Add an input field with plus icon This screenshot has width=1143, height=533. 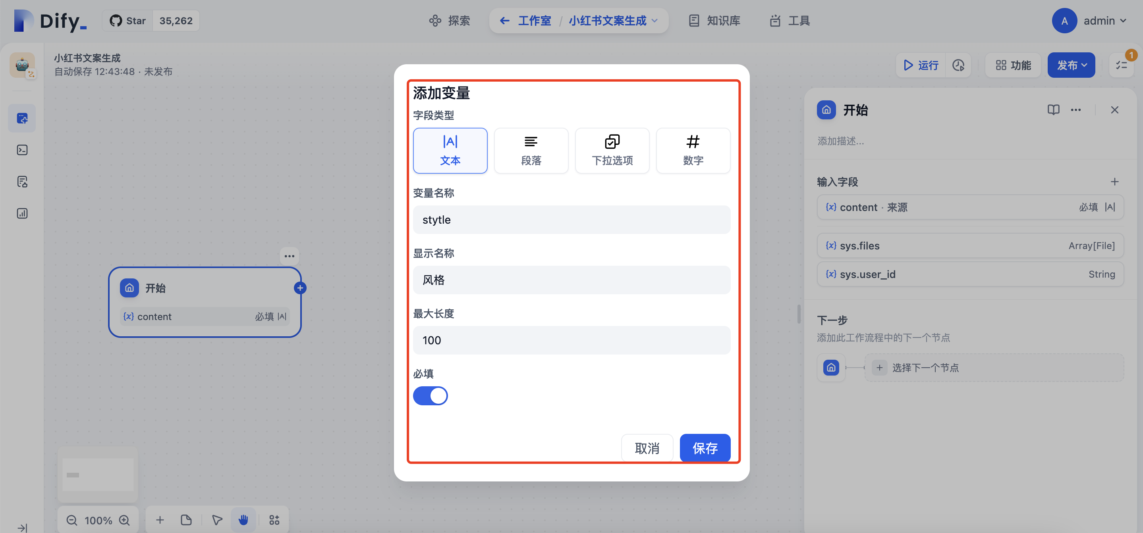[1114, 182]
